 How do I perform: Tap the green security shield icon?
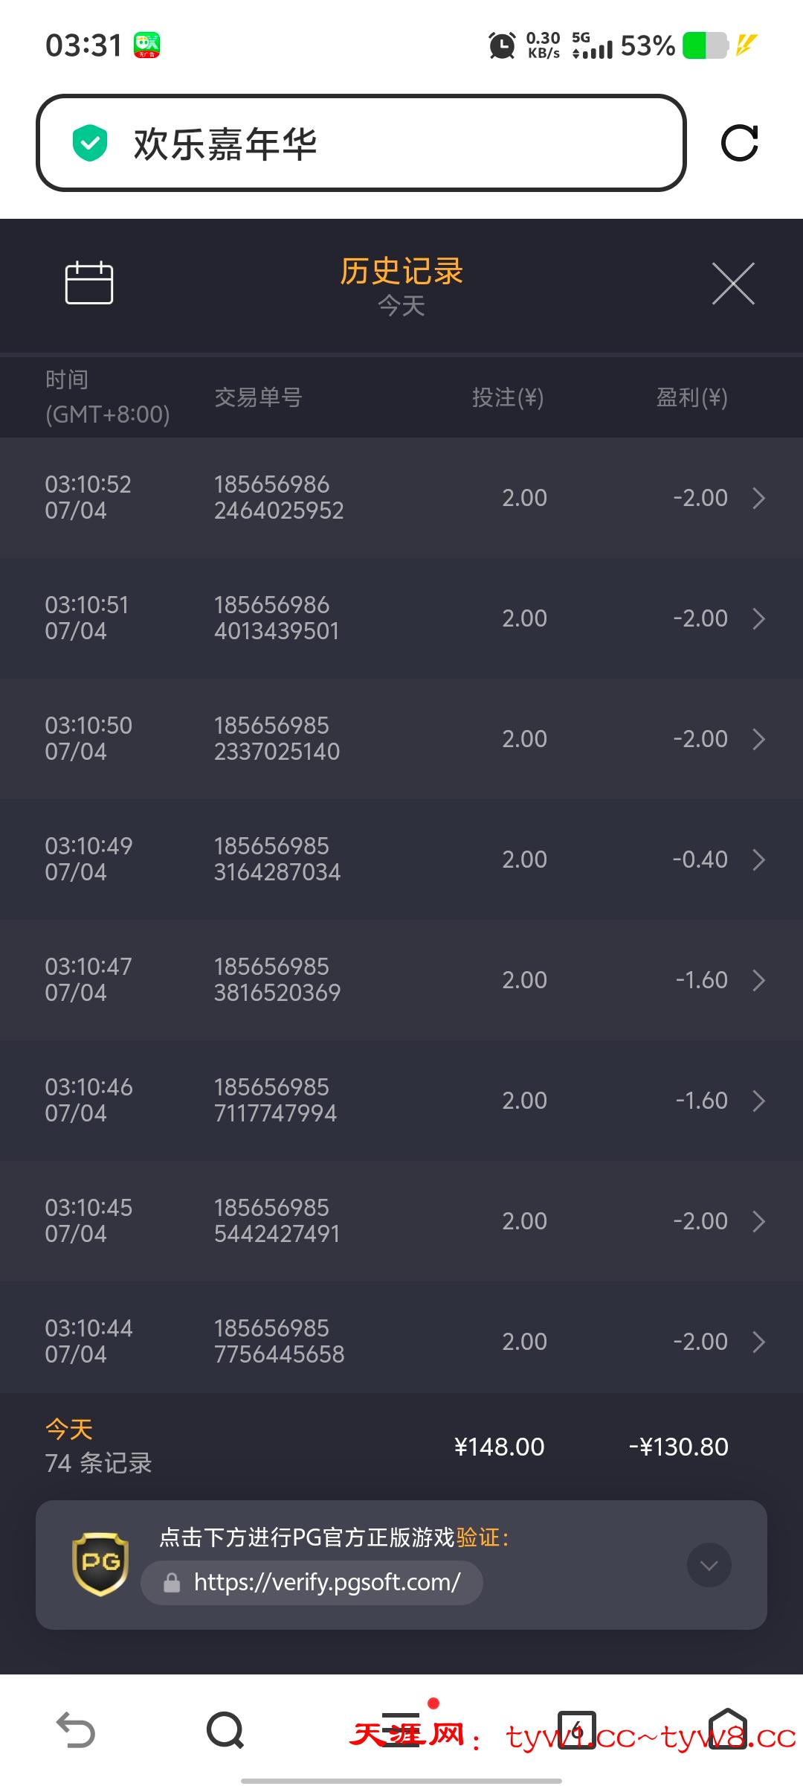90,143
